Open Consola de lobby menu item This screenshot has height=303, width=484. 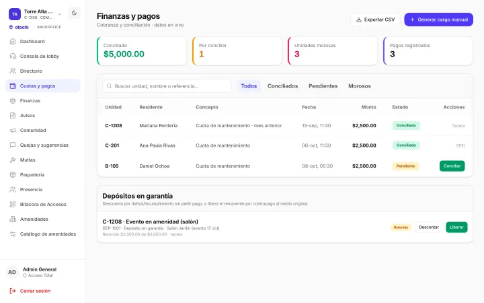pos(43,57)
